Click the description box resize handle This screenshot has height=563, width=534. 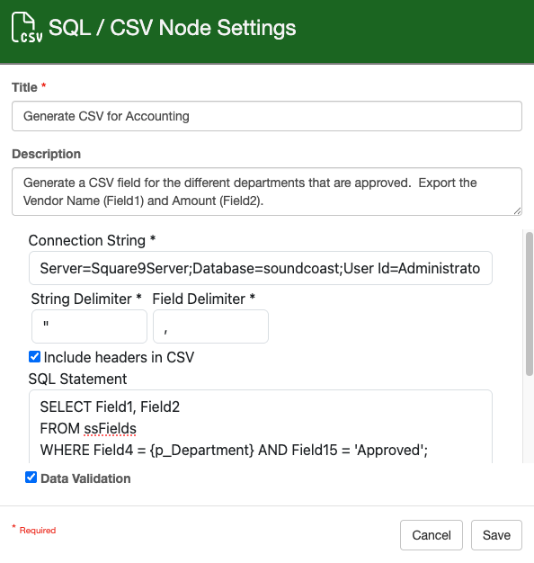coord(517,211)
